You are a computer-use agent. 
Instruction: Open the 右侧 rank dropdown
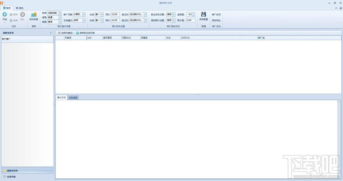coord(102,20)
